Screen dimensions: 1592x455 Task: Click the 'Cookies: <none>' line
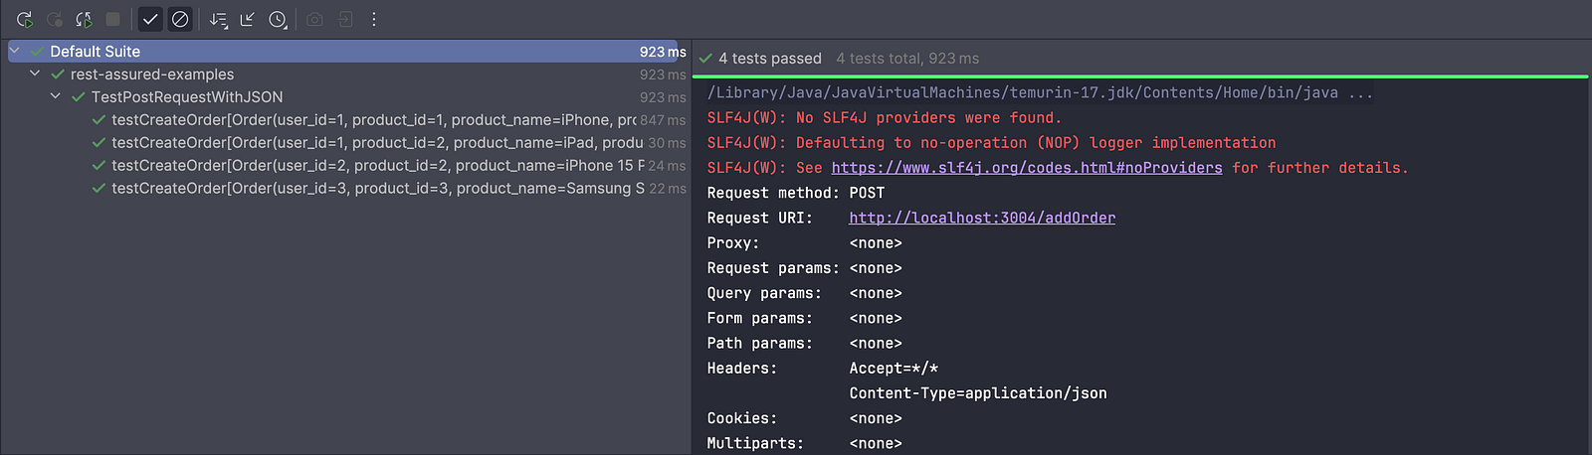coord(804,418)
